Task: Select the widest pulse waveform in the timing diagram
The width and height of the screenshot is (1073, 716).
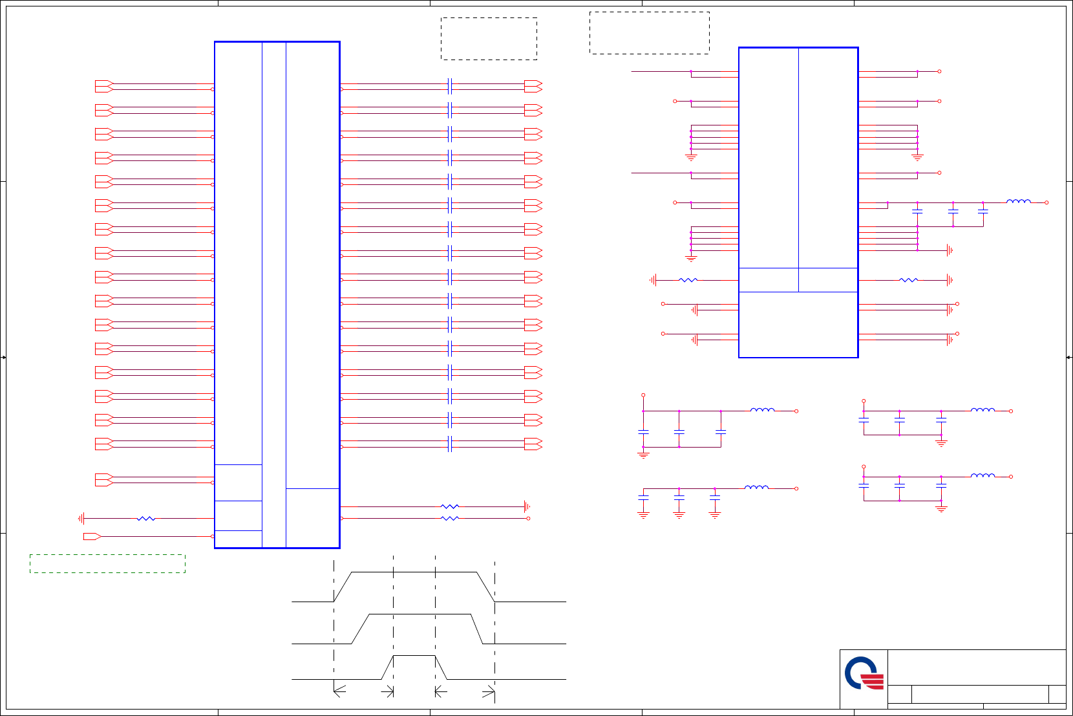Action: pos(429,587)
